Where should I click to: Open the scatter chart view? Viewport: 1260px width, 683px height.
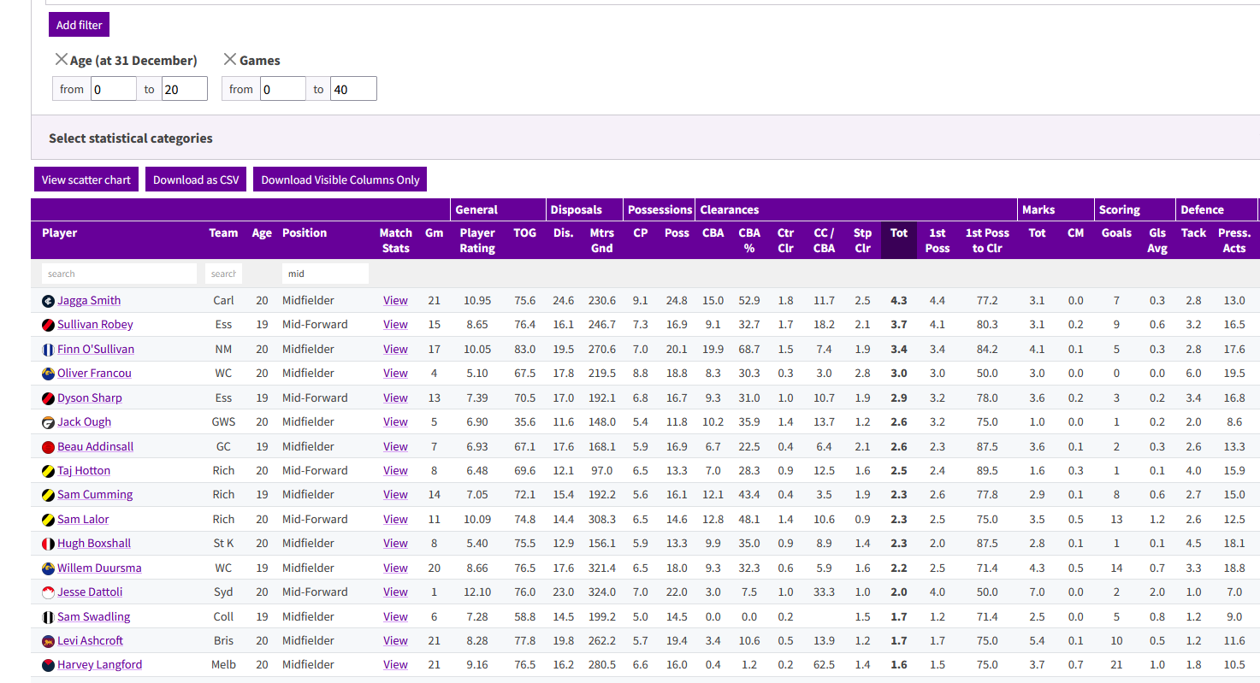coord(86,180)
